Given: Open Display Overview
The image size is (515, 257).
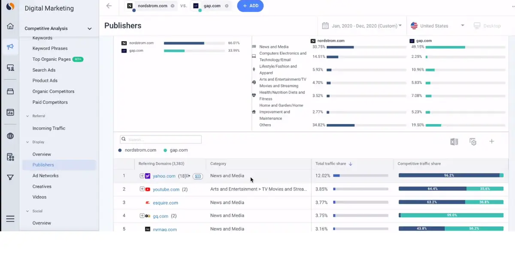Looking at the screenshot, I should (x=42, y=154).
